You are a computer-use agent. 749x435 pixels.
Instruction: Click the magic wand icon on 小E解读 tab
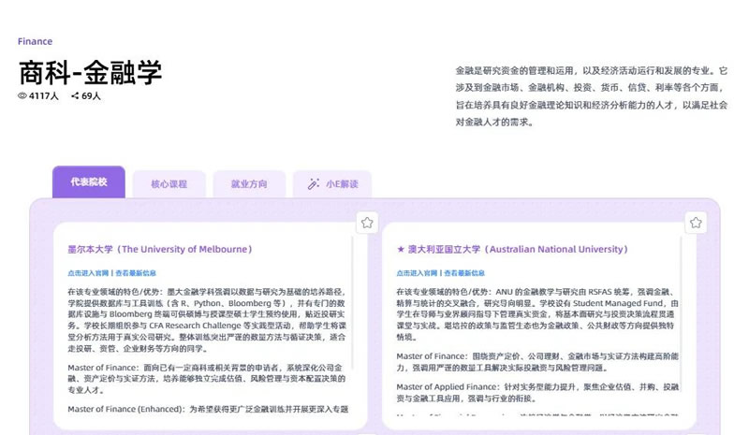[314, 184]
